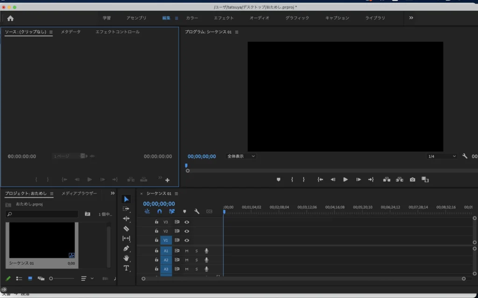Click Export Frame camera icon
This screenshot has height=298, width=478.
pyautogui.click(x=413, y=179)
